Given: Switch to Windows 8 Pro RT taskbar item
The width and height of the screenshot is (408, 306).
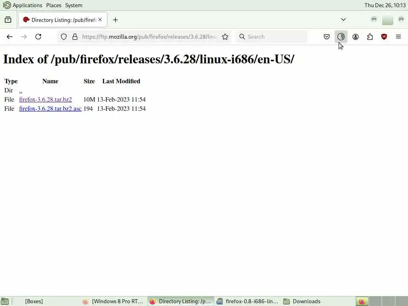Looking at the screenshot, I should click(114, 301).
